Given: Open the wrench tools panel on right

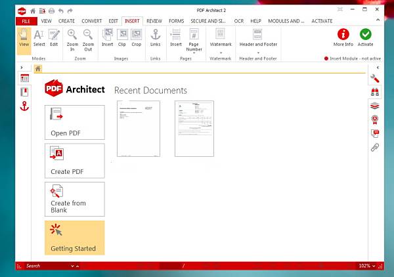Looking at the screenshot, I should pos(375,79).
